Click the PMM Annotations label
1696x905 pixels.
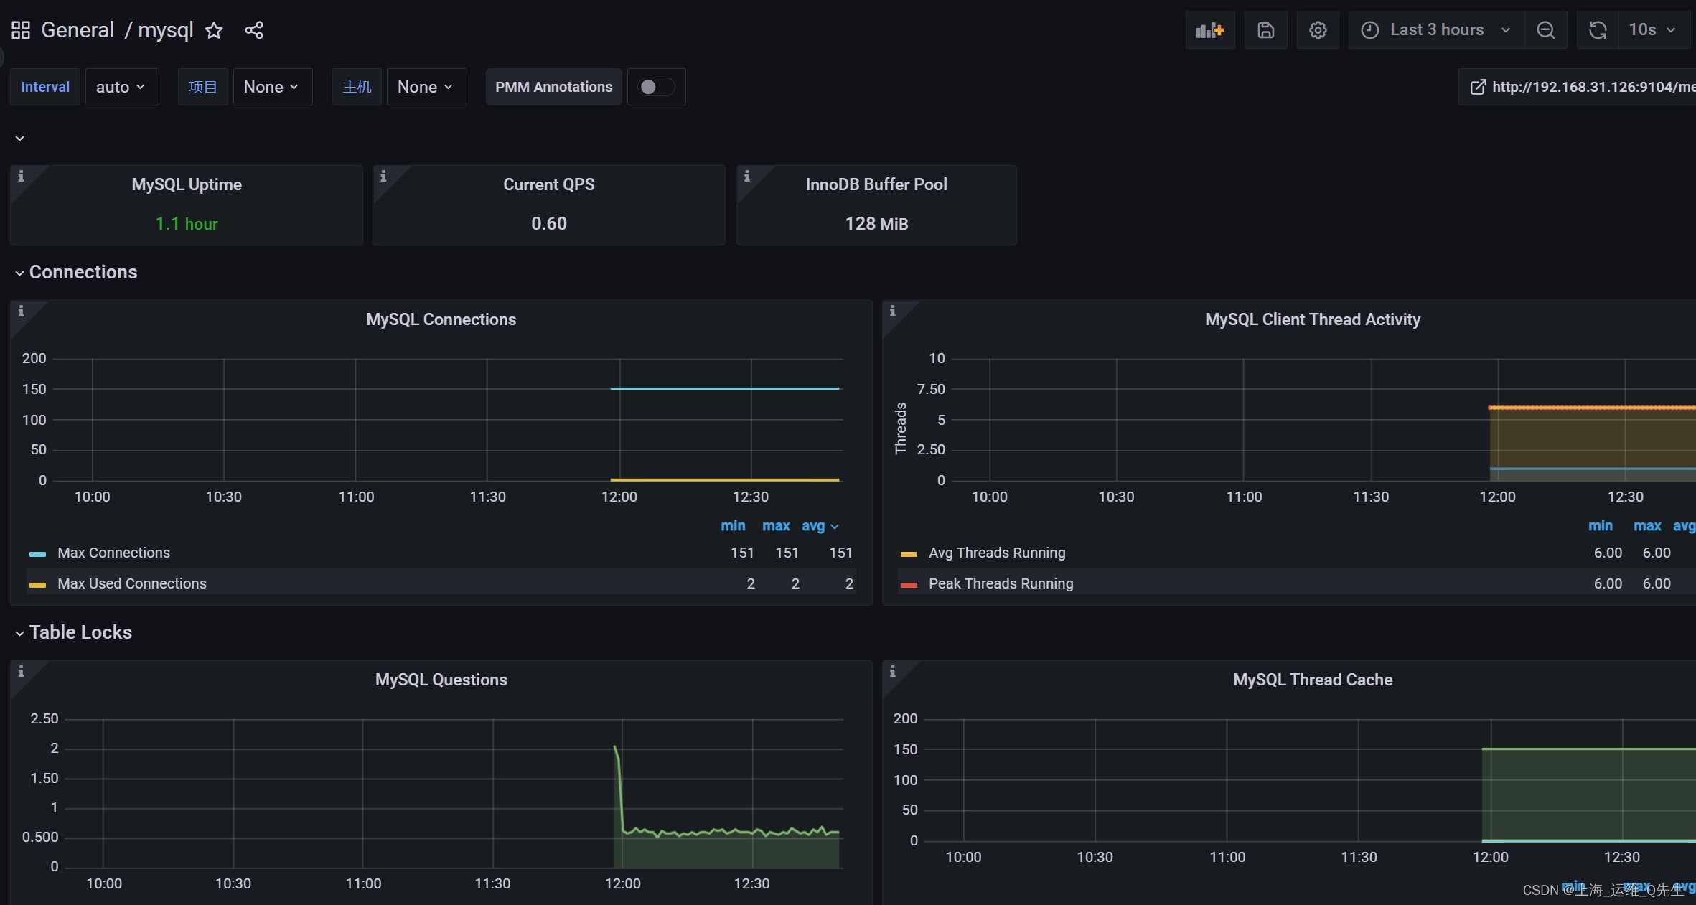[554, 87]
